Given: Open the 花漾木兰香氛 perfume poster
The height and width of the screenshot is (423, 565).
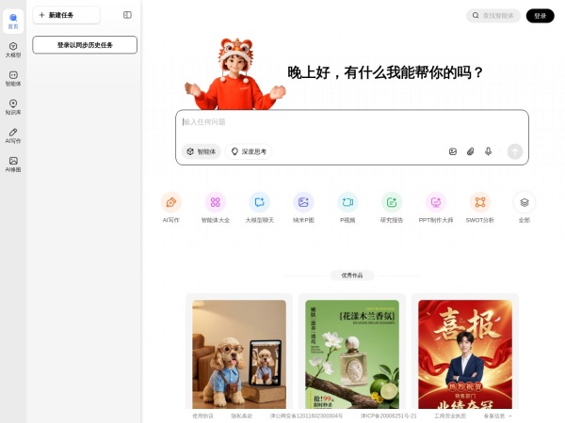Looking at the screenshot, I should click(x=352, y=354).
